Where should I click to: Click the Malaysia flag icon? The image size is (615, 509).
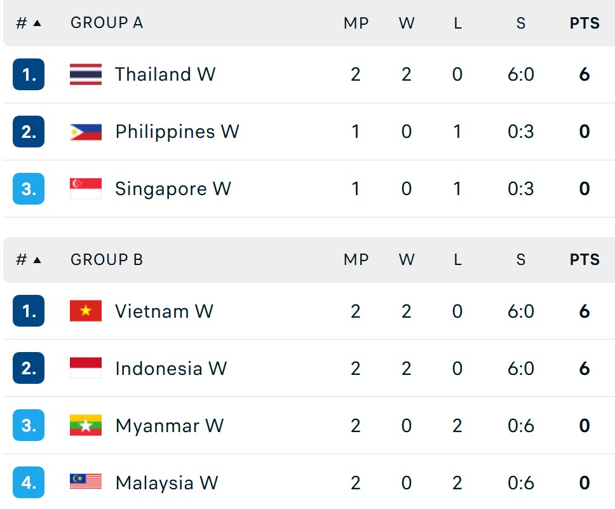point(86,483)
